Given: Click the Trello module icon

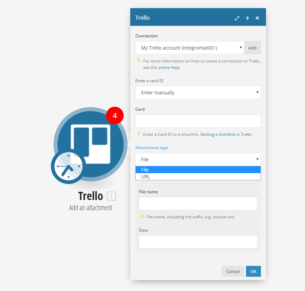Looking at the screenshot, I should point(91,144).
